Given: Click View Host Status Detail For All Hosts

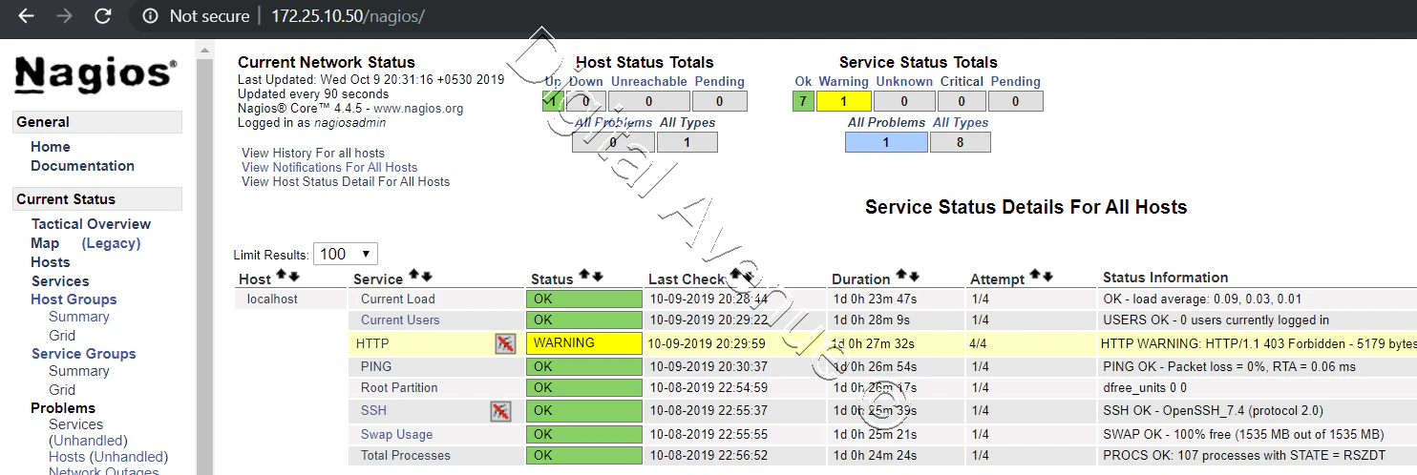Looking at the screenshot, I should (346, 181).
